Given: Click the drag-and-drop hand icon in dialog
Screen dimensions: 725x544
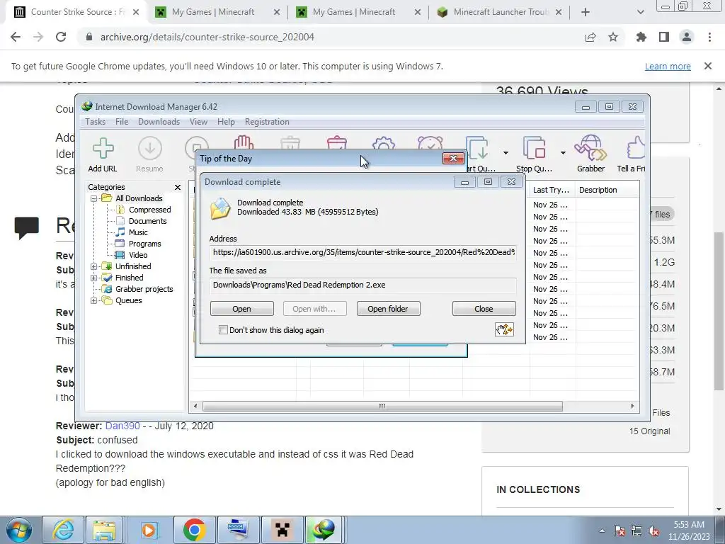Looking at the screenshot, I should (x=504, y=329).
